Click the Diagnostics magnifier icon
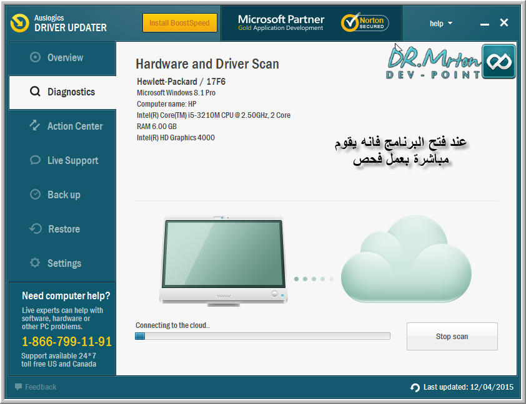Screen dimensions: 526x404 click(x=35, y=92)
